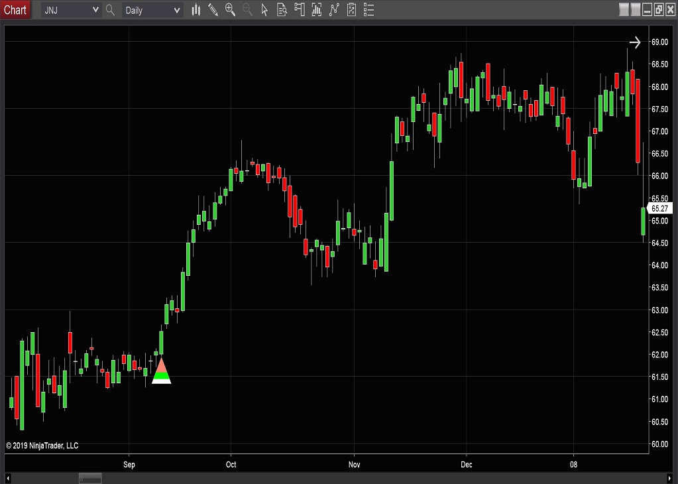Viewport: 678px width, 484px height.
Task: Open the strategies line-node icon
Action: coord(333,10)
